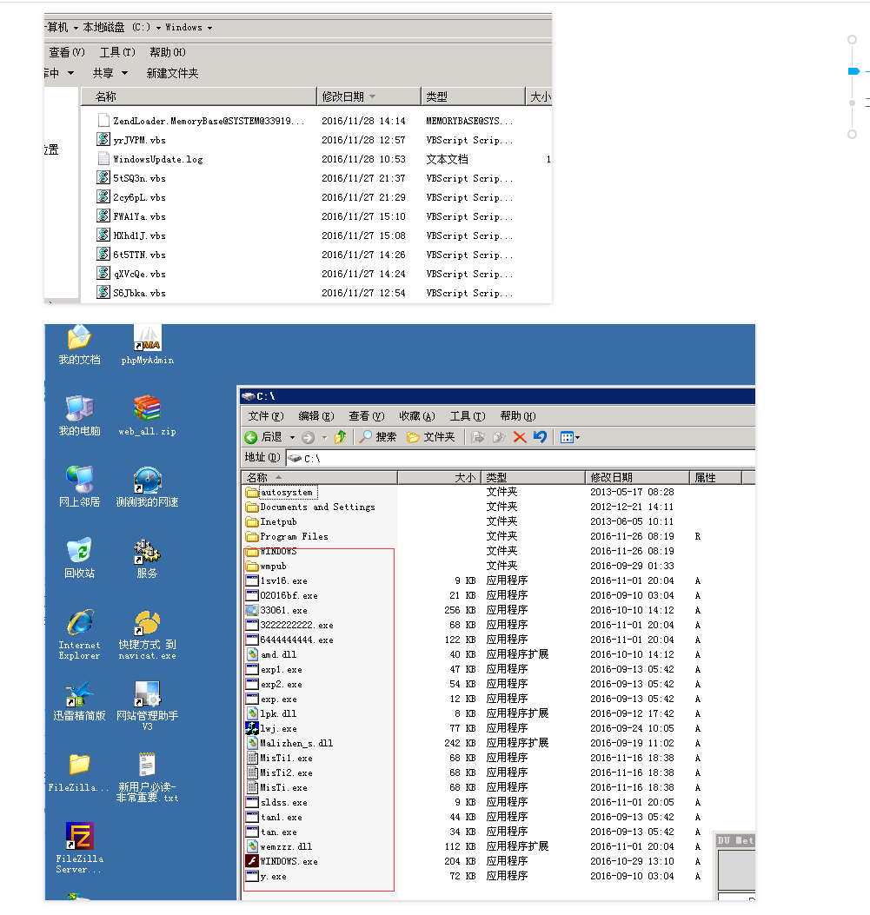Open the back button history dropdown arrow
870x915 pixels.
pyautogui.click(x=292, y=437)
